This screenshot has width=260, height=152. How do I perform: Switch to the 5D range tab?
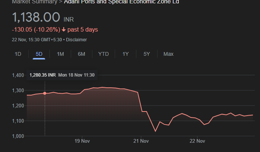tap(39, 54)
